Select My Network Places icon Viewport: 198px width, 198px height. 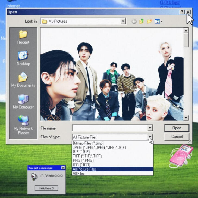(23, 125)
